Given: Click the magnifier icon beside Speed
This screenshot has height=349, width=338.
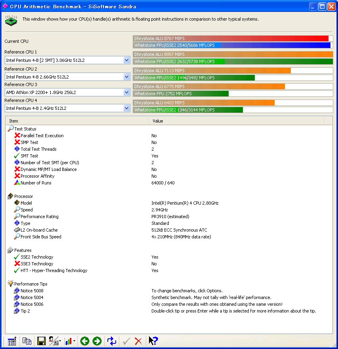Looking at the screenshot, I should [x=17, y=209].
